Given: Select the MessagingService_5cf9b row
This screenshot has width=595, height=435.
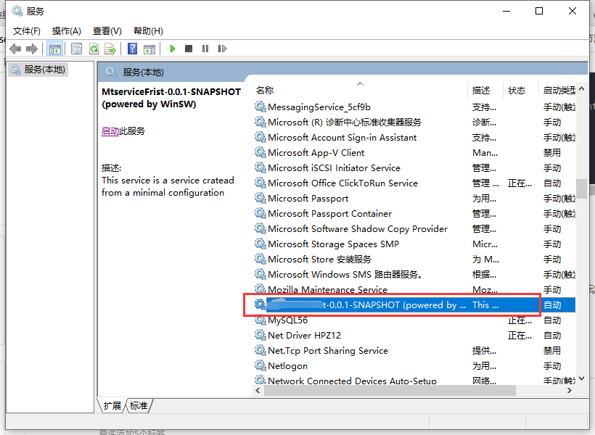Looking at the screenshot, I should (414, 107).
